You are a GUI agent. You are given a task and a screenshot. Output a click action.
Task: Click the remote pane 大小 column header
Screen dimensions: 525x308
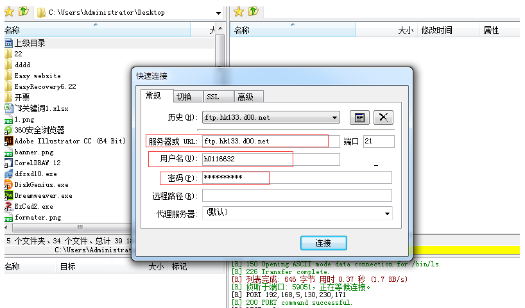[386, 30]
